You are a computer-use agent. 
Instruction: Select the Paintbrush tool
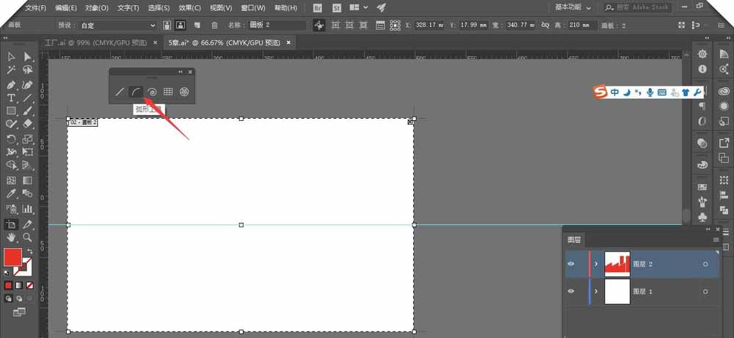(28, 111)
